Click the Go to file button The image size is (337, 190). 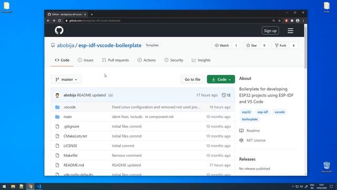point(192,80)
